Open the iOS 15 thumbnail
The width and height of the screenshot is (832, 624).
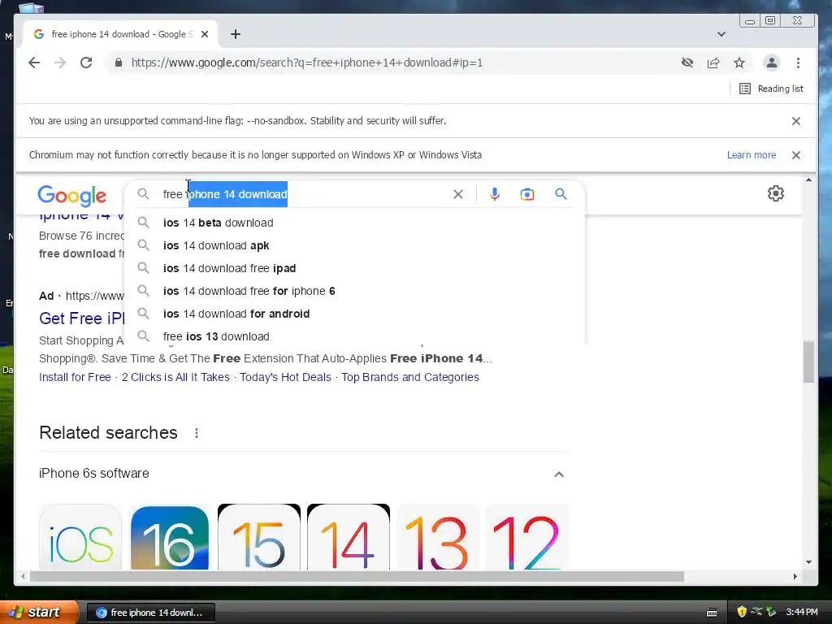pyautogui.click(x=259, y=537)
